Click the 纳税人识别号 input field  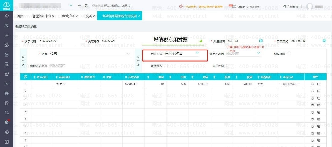90,66
